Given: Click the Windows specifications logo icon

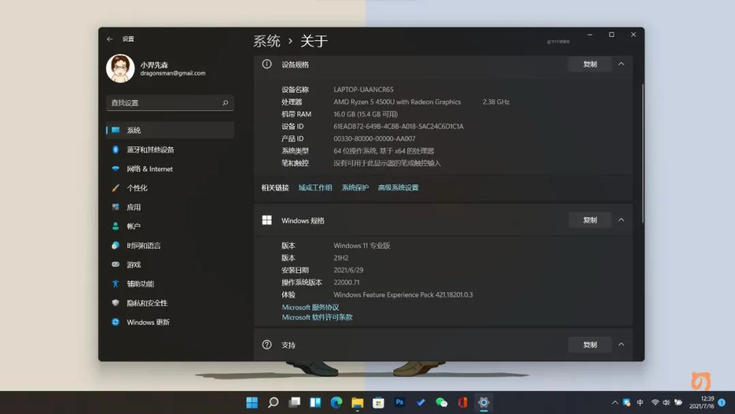Looking at the screenshot, I should click(x=267, y=221).
